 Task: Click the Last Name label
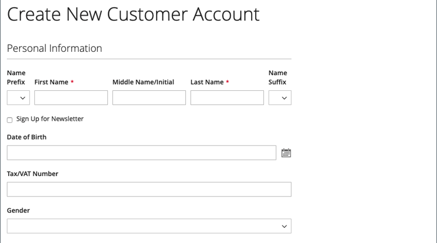(x=207, y=82)
